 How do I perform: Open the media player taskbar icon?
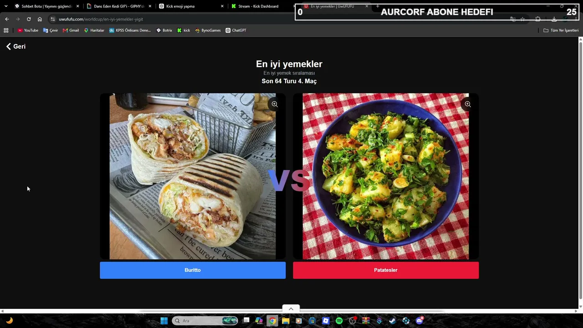coord(299,321)
